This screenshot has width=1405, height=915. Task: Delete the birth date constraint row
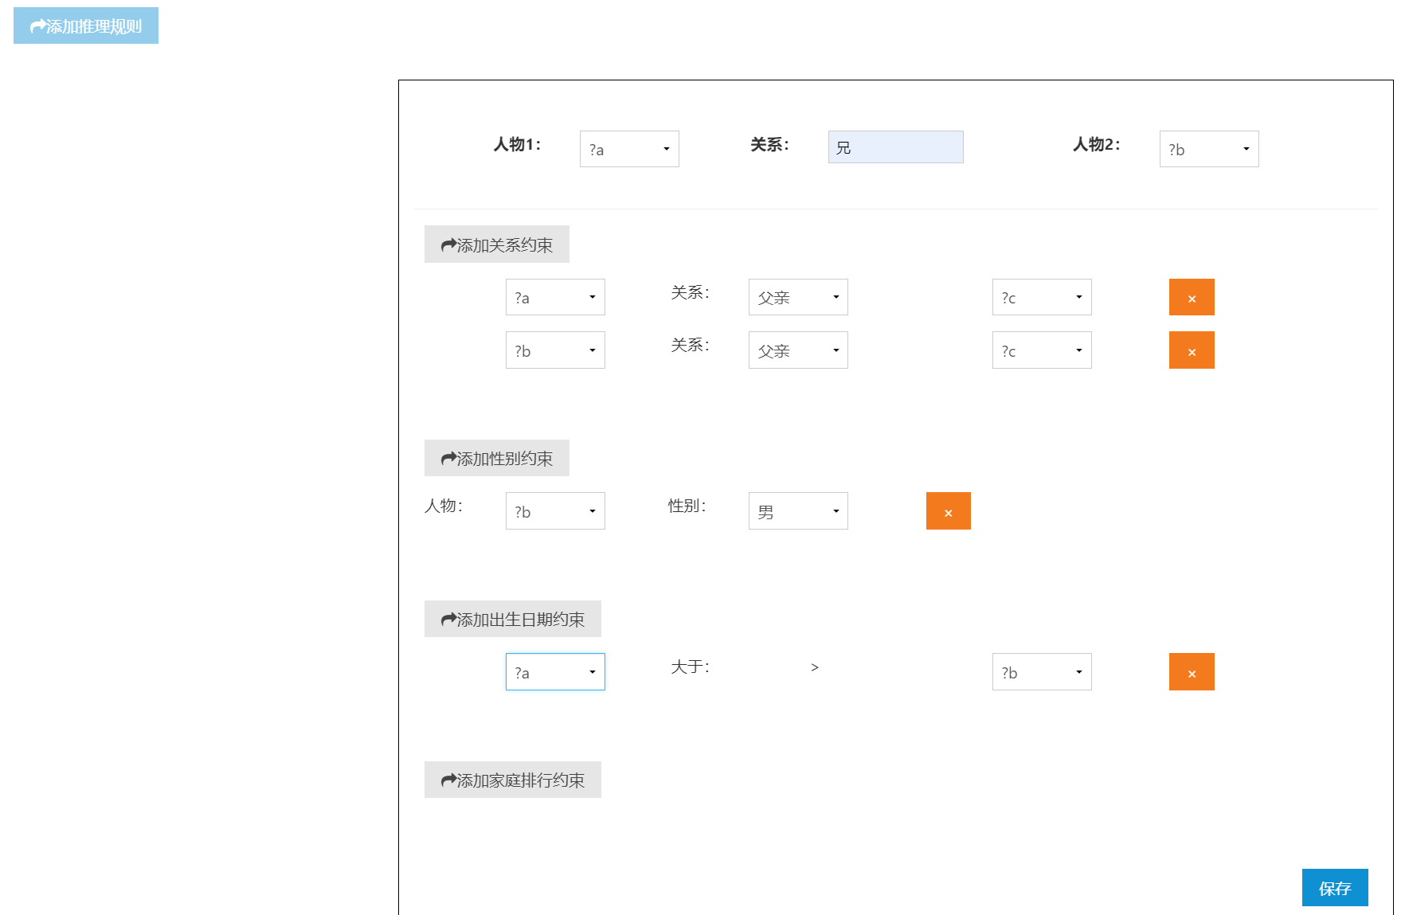1192,672
